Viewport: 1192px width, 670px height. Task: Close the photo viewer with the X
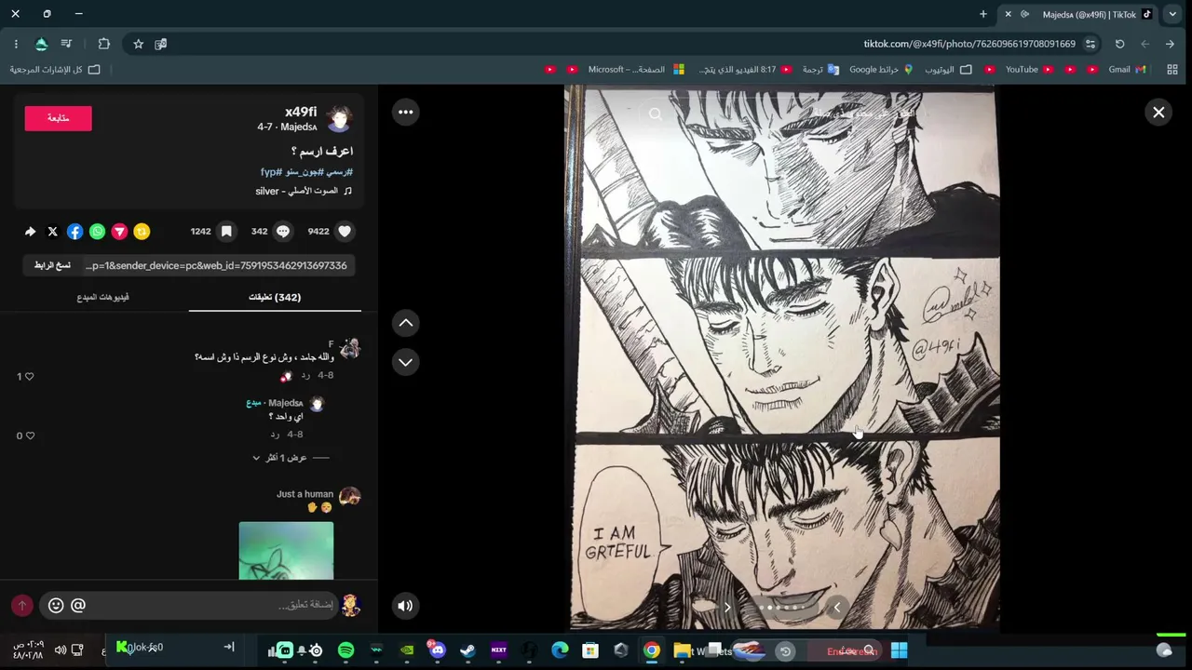[1158, 113]
